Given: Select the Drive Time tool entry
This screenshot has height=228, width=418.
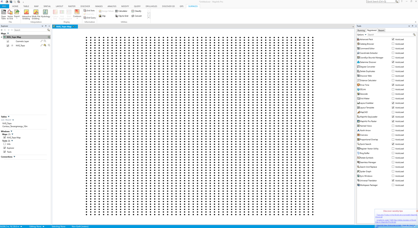Looking at the screenshot, I should click(x=363, y=85).
